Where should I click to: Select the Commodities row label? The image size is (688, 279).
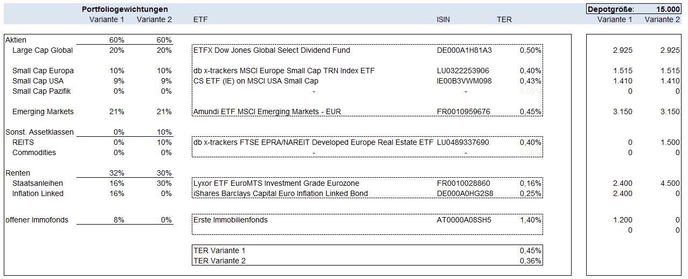click(34, 152)
